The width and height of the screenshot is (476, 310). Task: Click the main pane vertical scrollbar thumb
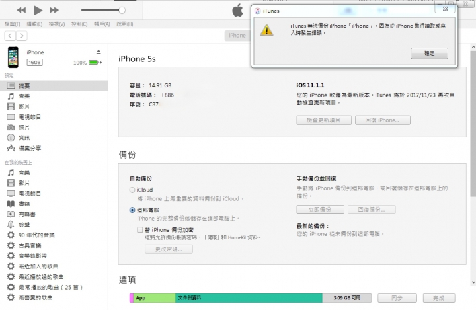(x=473, y=124)
